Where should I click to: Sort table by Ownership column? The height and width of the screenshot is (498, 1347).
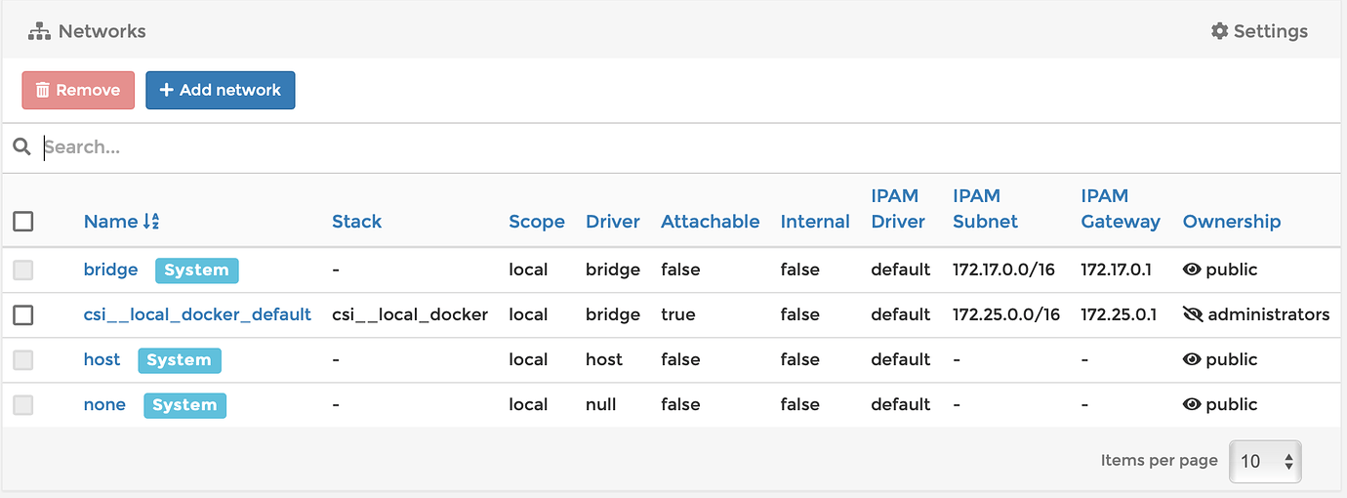coord(1232,222)
